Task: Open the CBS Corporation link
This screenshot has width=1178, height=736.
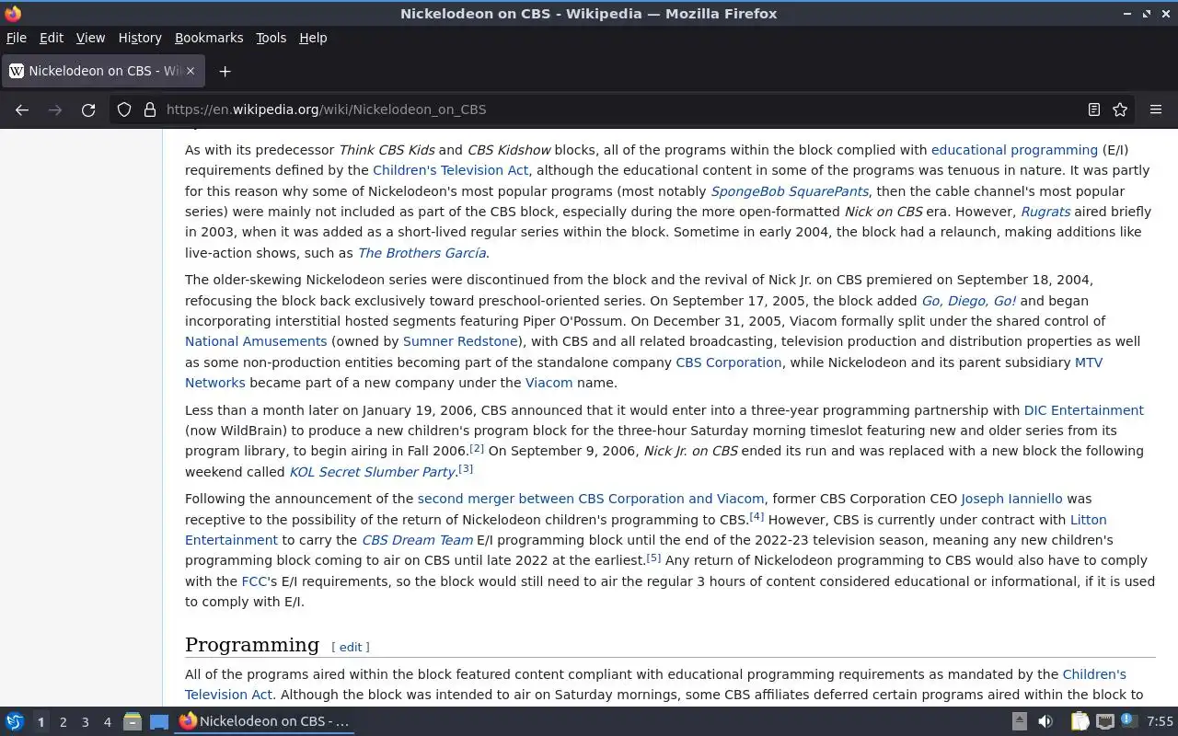Action: coord(729,362)
